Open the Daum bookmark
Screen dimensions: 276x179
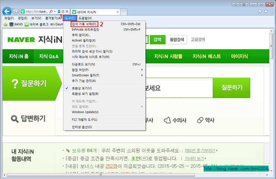[x=57, y=24]
